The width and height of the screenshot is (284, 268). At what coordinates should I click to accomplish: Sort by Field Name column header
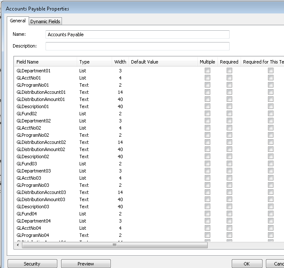(x=27, y=62)
